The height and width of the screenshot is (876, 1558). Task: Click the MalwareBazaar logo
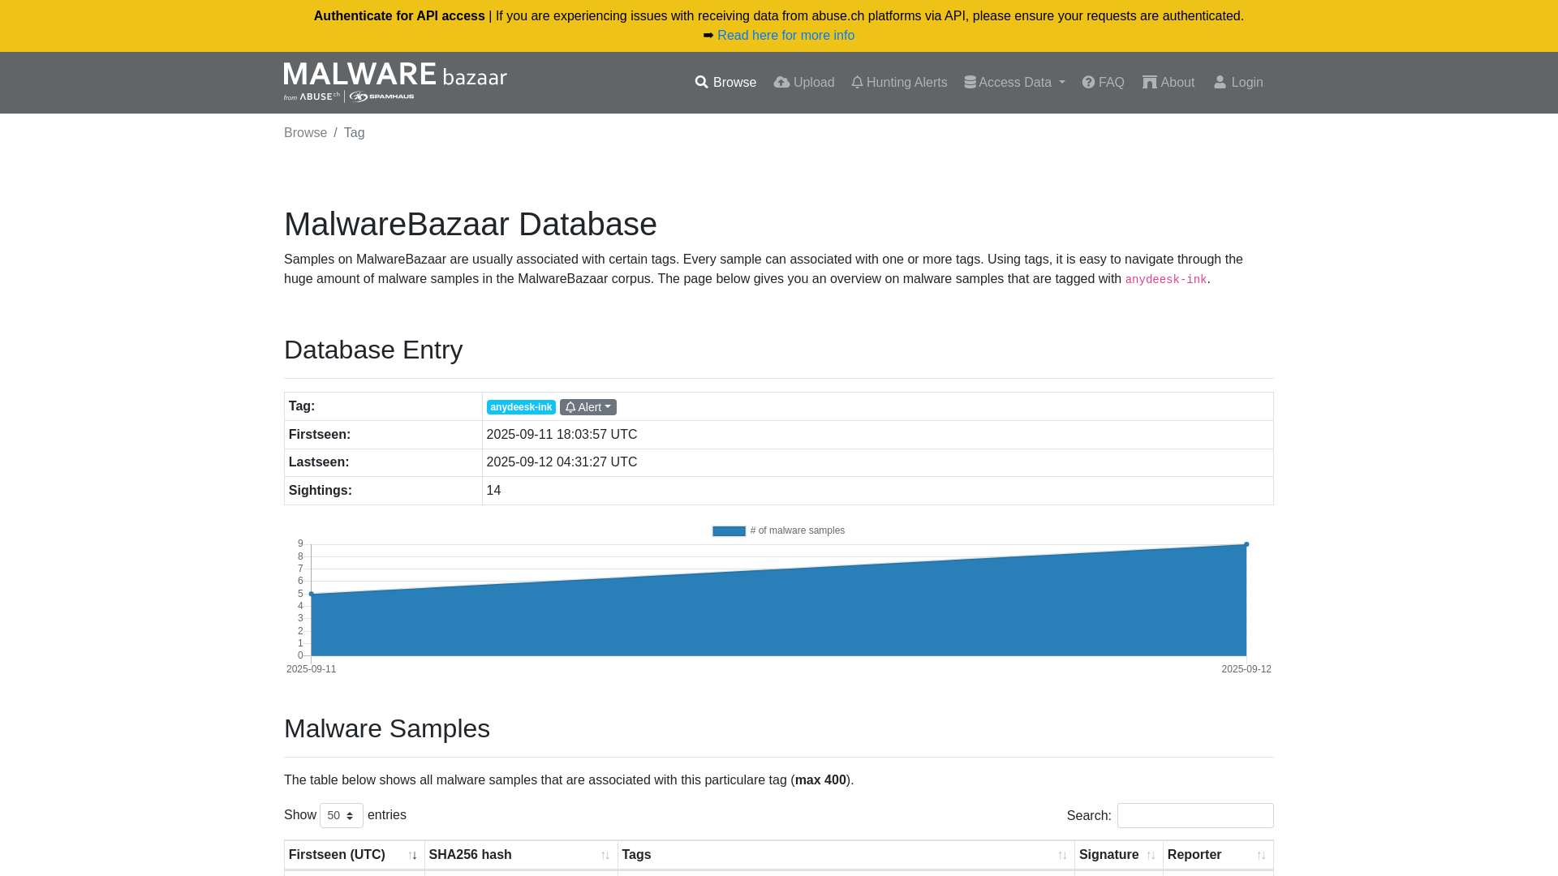point(395,82)
